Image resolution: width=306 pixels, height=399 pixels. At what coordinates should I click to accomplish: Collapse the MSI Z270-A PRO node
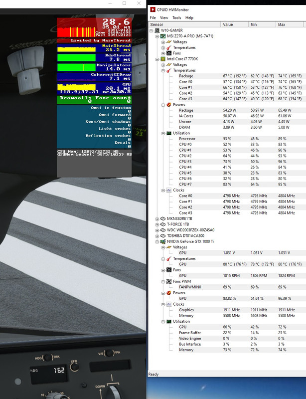click(x=157, y=36)
